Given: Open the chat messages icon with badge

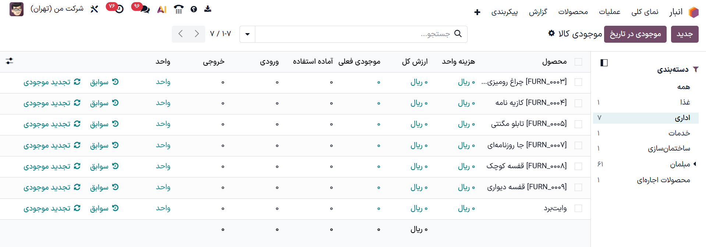Looking at the screenshot, I should point(145,10).
